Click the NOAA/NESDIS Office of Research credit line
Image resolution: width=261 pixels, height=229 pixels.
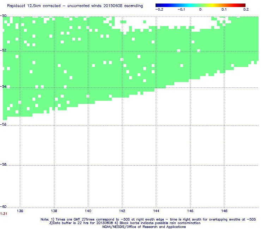144,227
